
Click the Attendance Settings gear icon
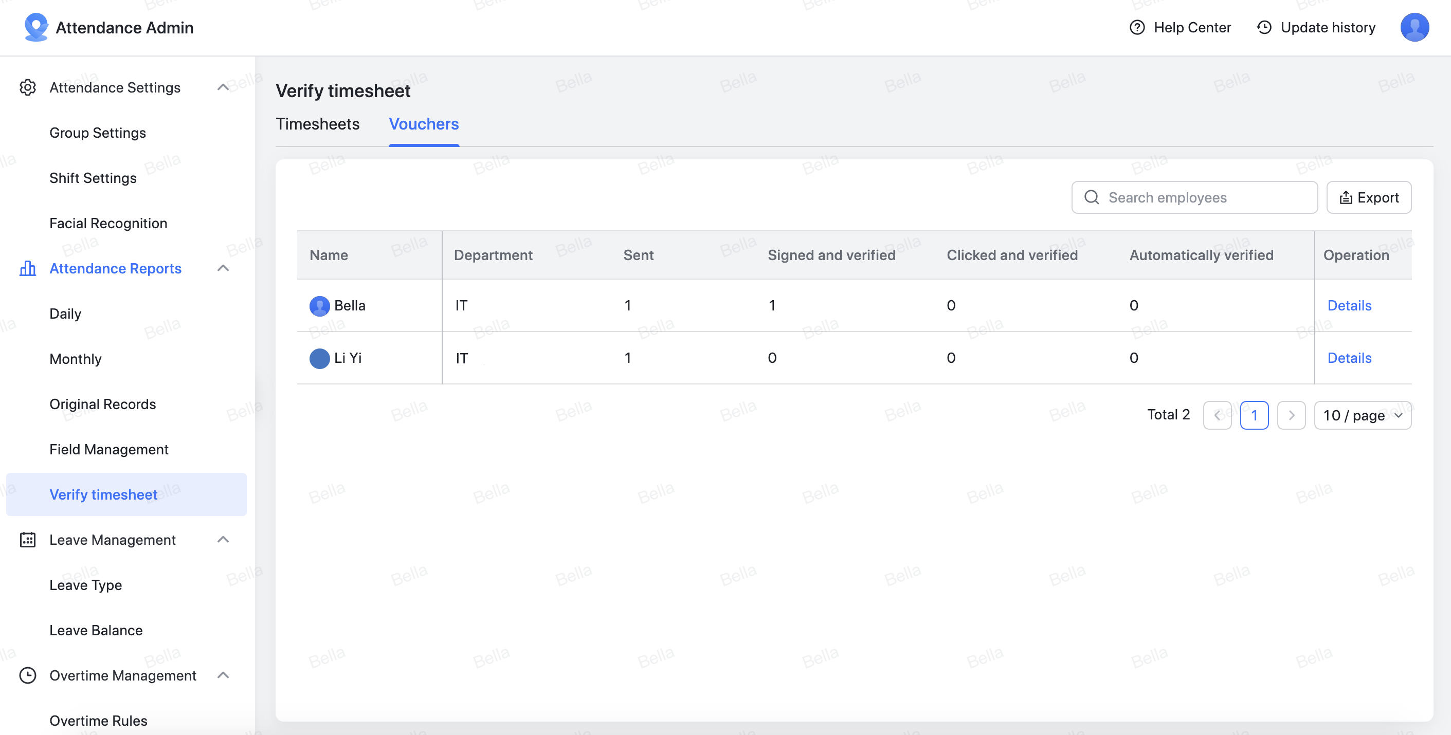(28, 88)
